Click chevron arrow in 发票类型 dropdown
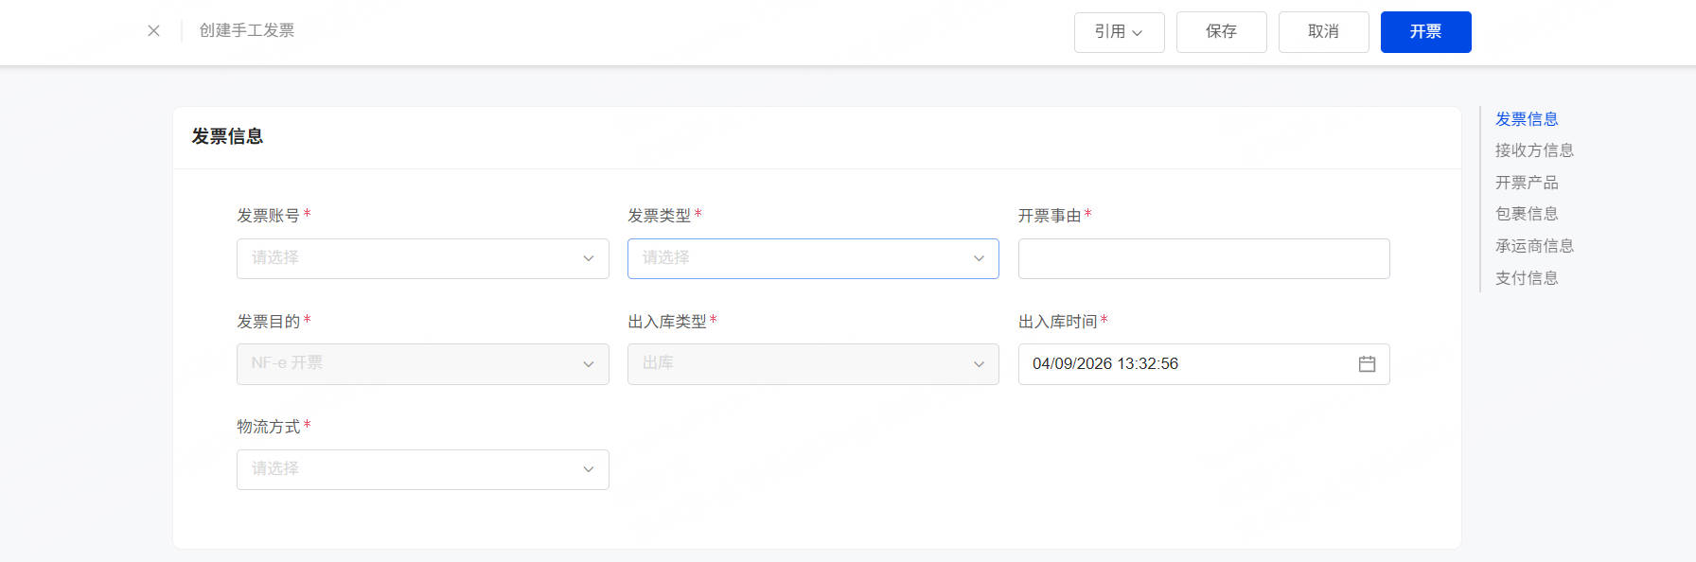1696x562 pixels. tap(979, 258)
